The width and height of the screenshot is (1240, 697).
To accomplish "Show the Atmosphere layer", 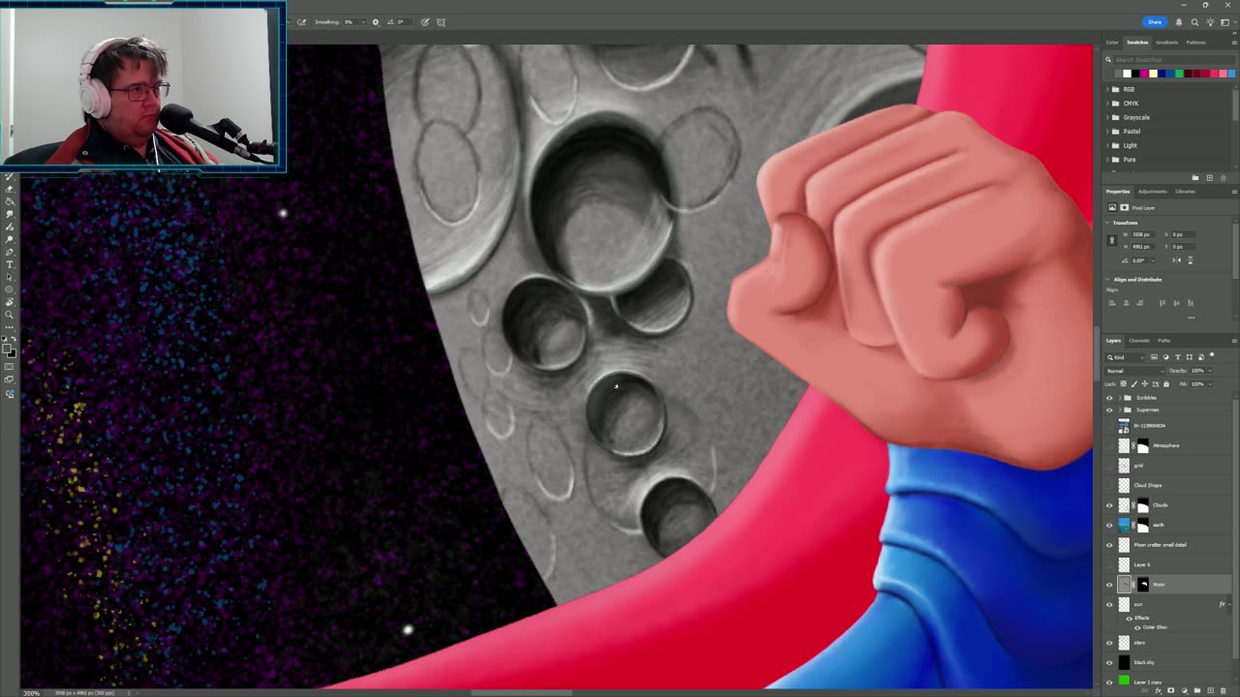I will (x=1110, y=445).
